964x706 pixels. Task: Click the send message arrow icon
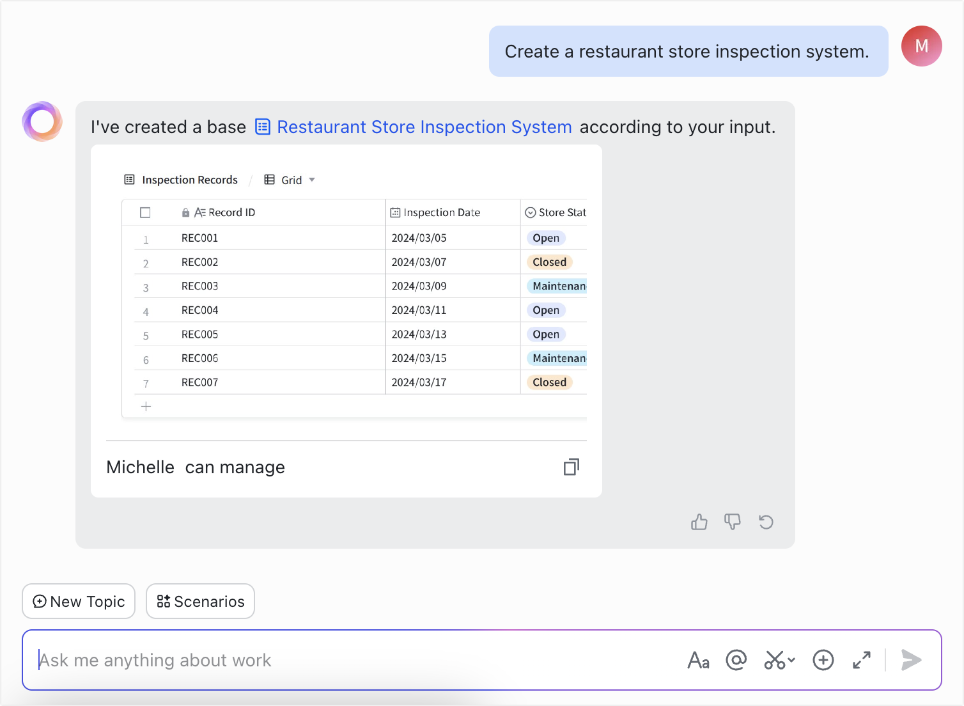pos(911,660)
